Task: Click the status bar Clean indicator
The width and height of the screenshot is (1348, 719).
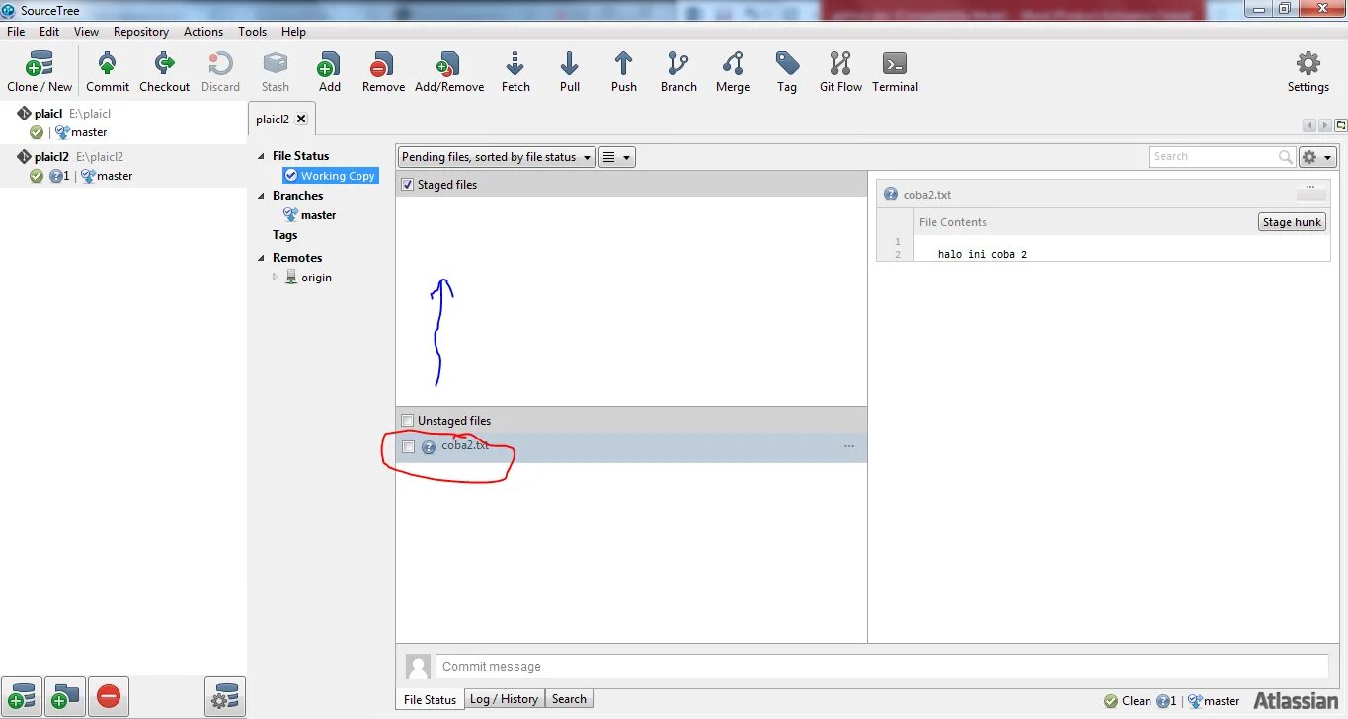Action: click(x=1128, y=701)
